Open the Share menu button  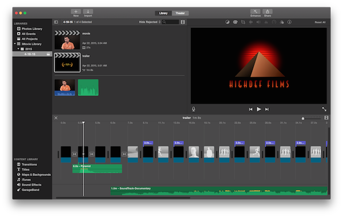pos(268,11)
